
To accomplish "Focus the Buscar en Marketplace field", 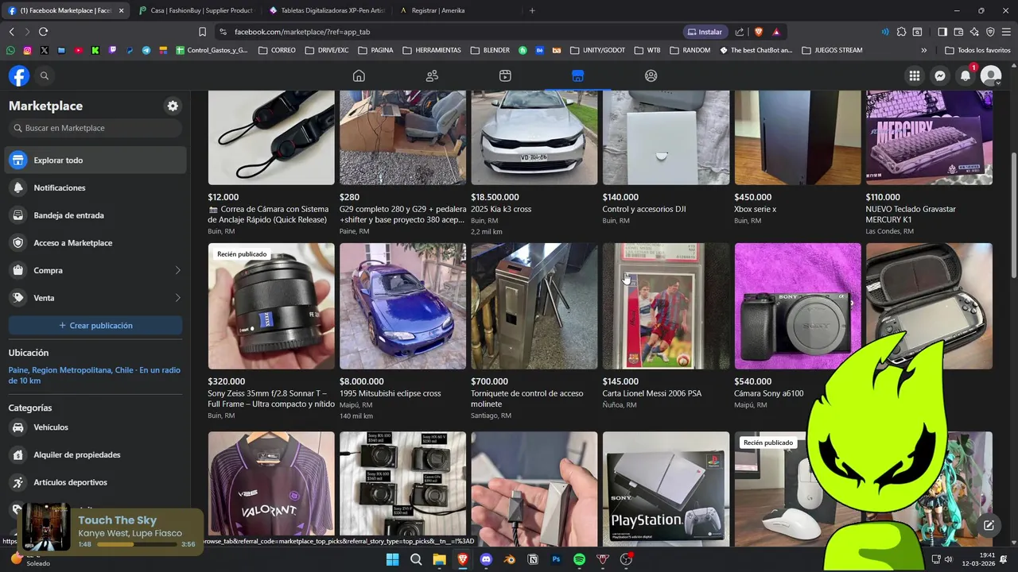I will (95, 128).
